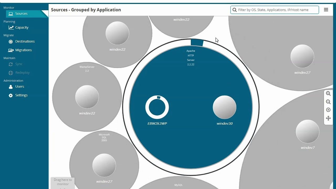The image size is (336, 189).
Task: Go to Destinations in sidebar
Action: click(25, 41)
